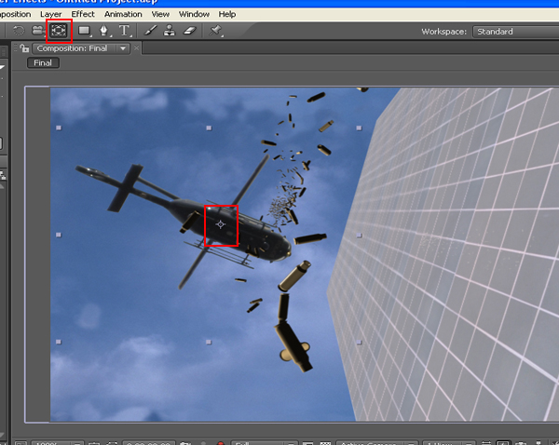Click the Composition panel grip handle

tap(15, 48)
